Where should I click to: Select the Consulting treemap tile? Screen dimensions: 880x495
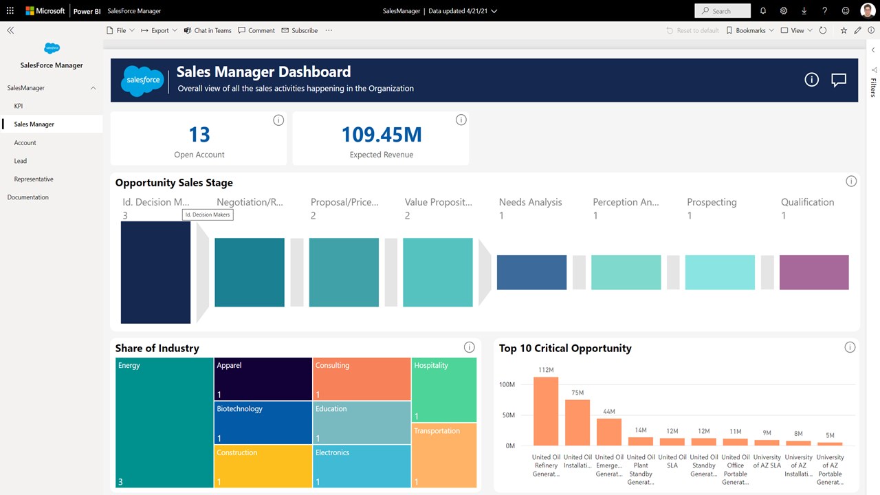(x=362, y=379)
